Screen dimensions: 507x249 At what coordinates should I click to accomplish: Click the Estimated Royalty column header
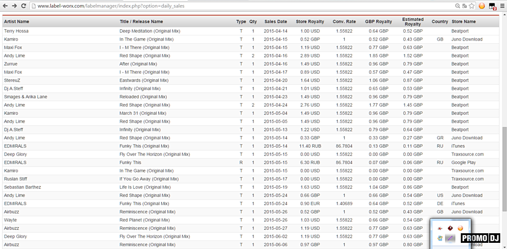(x=413, y=21)
